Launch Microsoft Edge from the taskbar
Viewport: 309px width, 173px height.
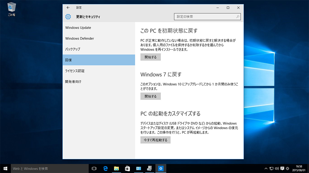[105, 168]
